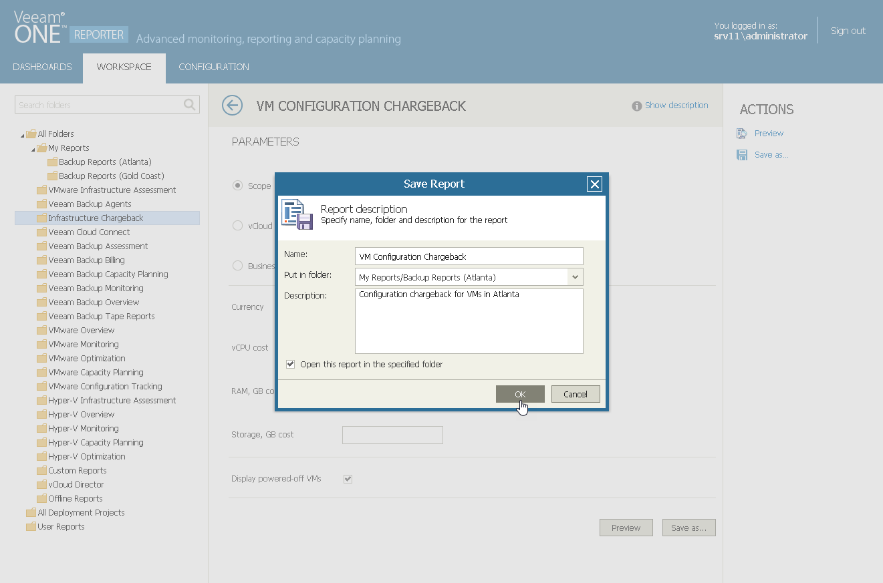Switch to the Configuration tab
This screenshot has height=583, width=883.
tap(214, 67)
